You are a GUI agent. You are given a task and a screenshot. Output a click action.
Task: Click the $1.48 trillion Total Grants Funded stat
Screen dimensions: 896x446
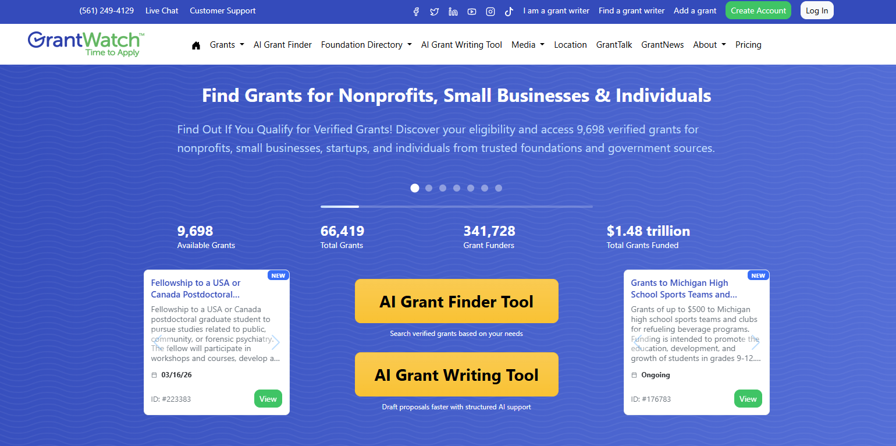coord(648,237)
